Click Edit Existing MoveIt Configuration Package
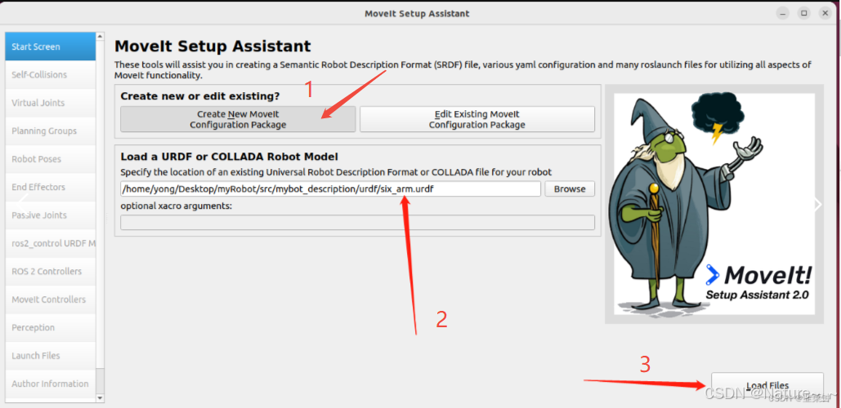 [477, 119]
